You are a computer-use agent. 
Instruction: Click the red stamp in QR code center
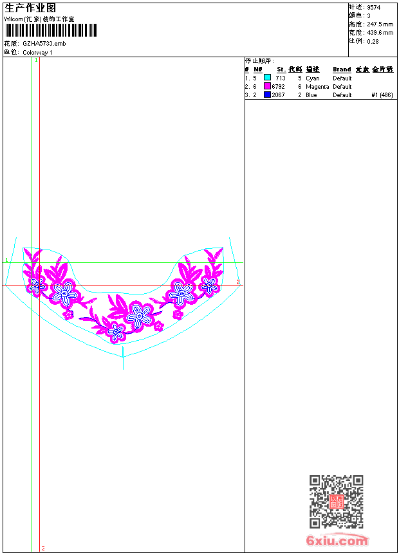[337, 502]
